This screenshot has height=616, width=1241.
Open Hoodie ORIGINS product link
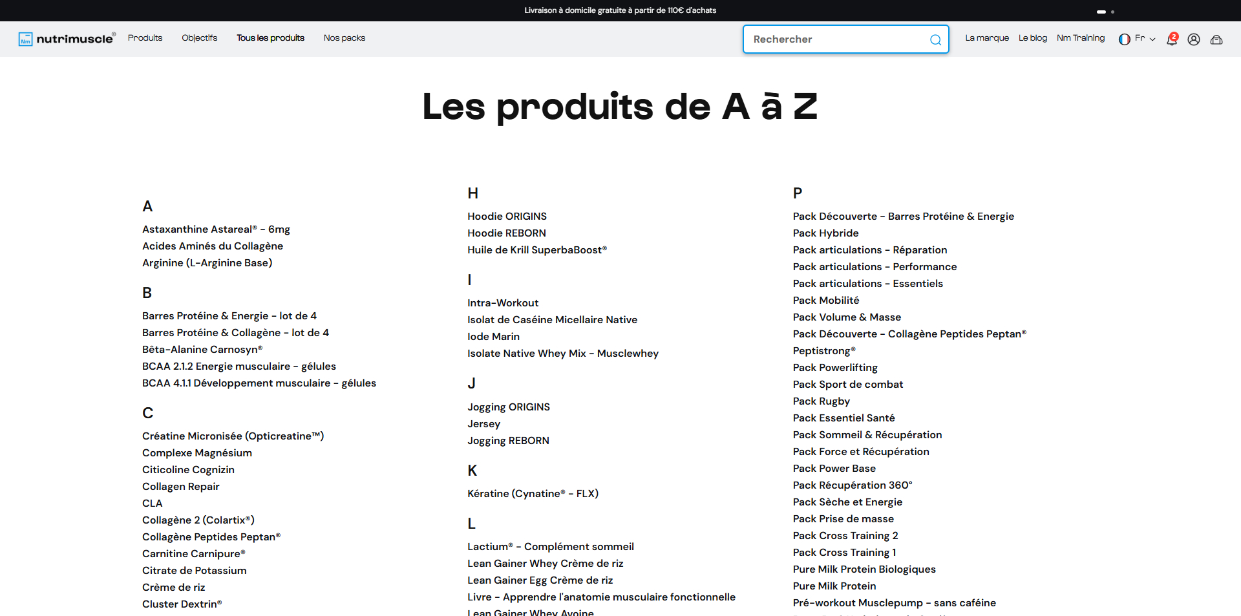pyautogui.click(x=507, y=217)
